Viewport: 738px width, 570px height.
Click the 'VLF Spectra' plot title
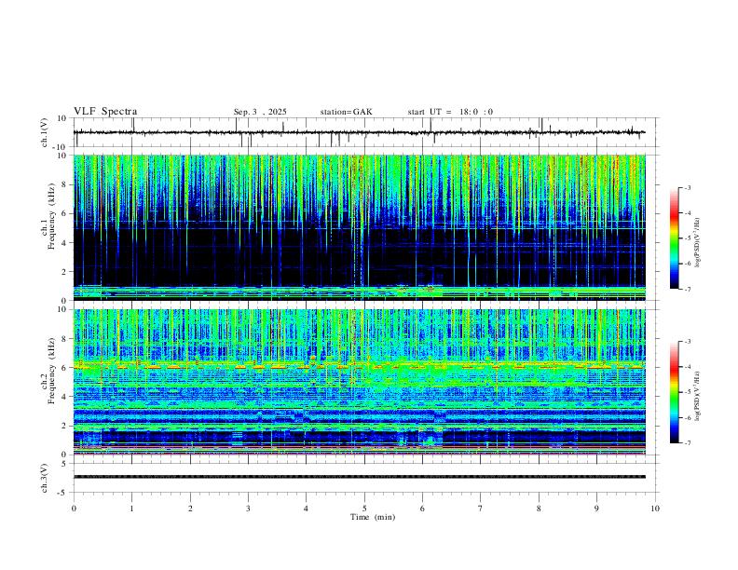105,112
